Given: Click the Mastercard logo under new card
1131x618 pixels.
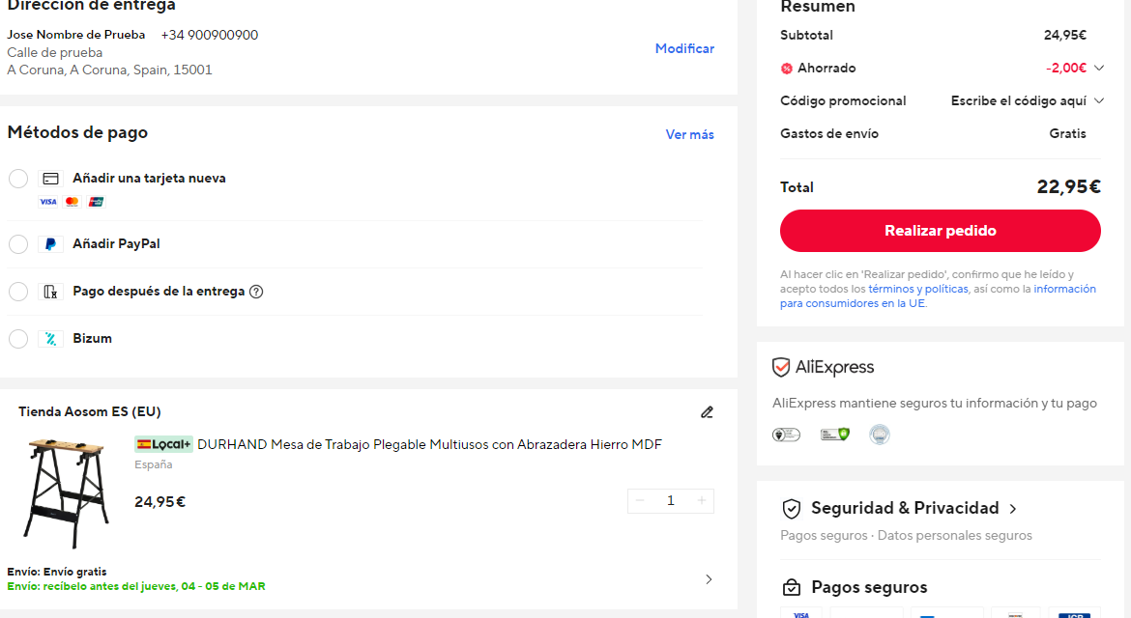Looking at the screenshot, I should click(72, 202).
